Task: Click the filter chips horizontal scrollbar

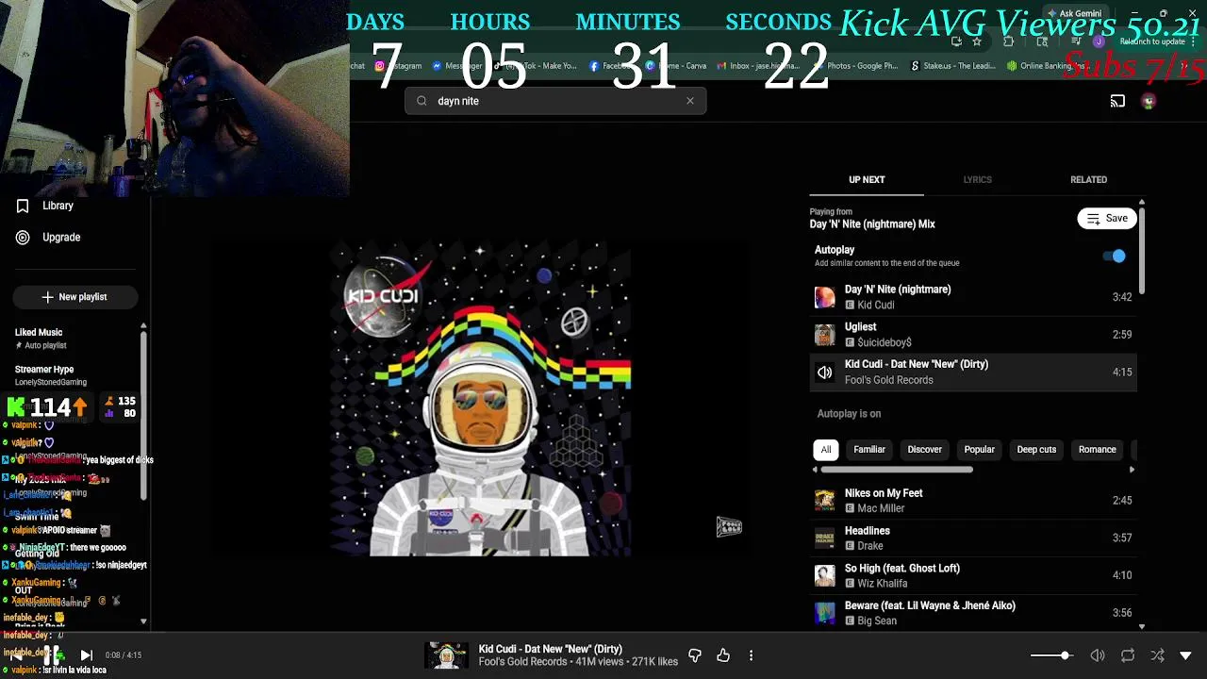Action: point(897,470)
